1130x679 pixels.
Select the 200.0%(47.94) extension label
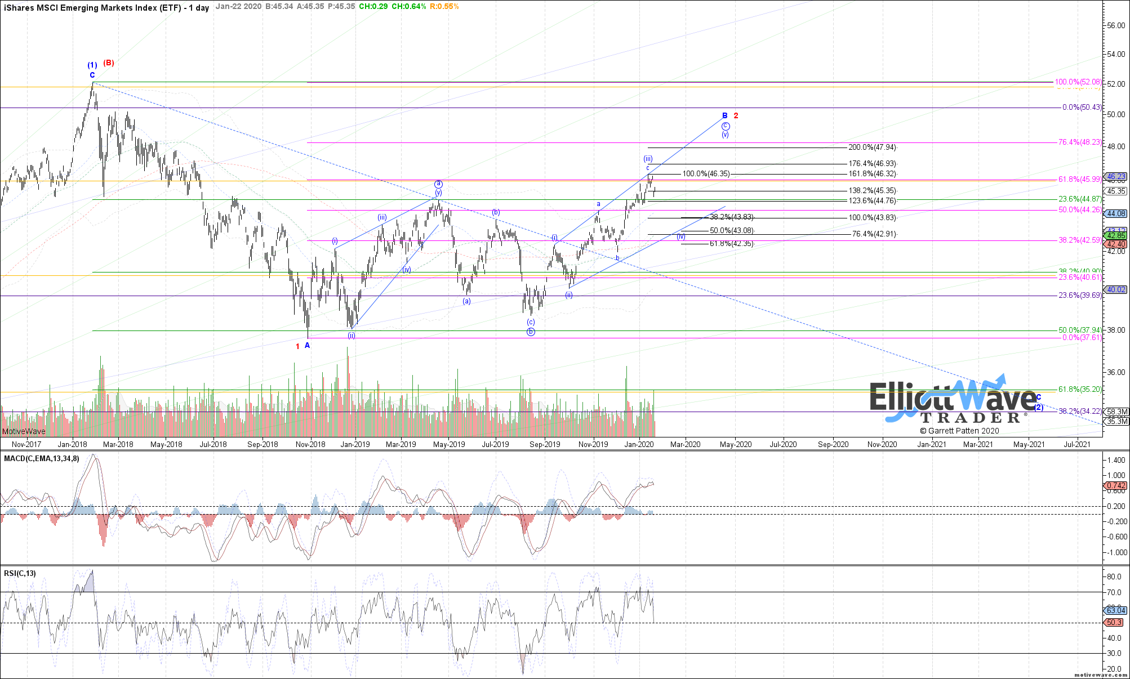click(x=872, y=147)
